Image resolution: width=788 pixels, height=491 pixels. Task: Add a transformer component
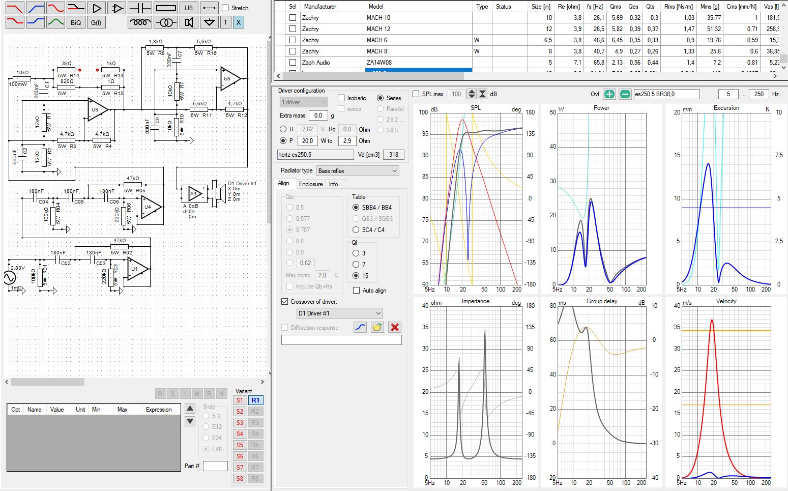(x=166, y=22)
